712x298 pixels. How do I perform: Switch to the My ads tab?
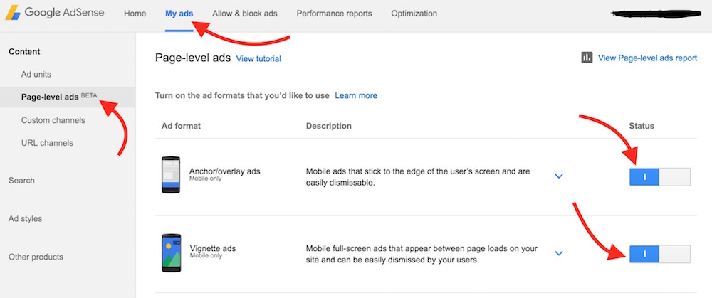pyautogui.click(x=179, y=14)
